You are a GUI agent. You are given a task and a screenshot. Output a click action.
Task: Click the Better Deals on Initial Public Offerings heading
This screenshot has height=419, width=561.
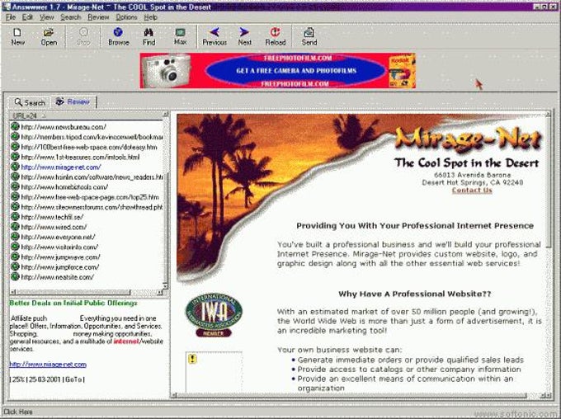click(x=73, y=303)
